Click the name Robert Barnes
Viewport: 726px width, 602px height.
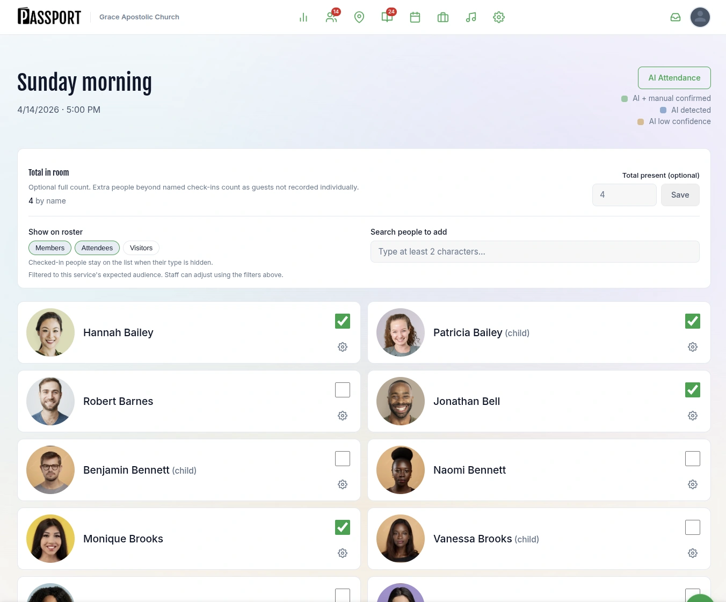(118, 401)
